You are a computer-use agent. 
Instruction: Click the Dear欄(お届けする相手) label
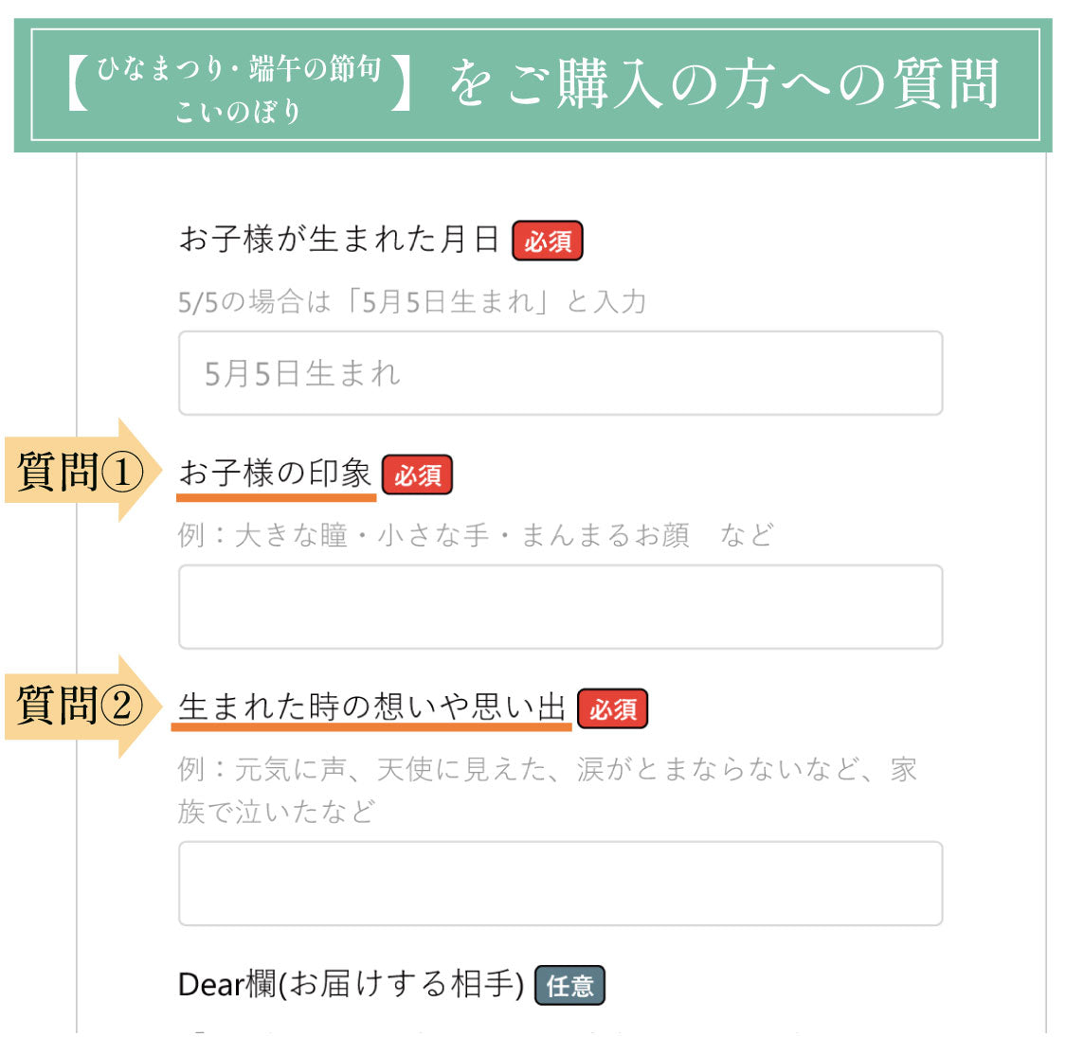coord(351,984)
